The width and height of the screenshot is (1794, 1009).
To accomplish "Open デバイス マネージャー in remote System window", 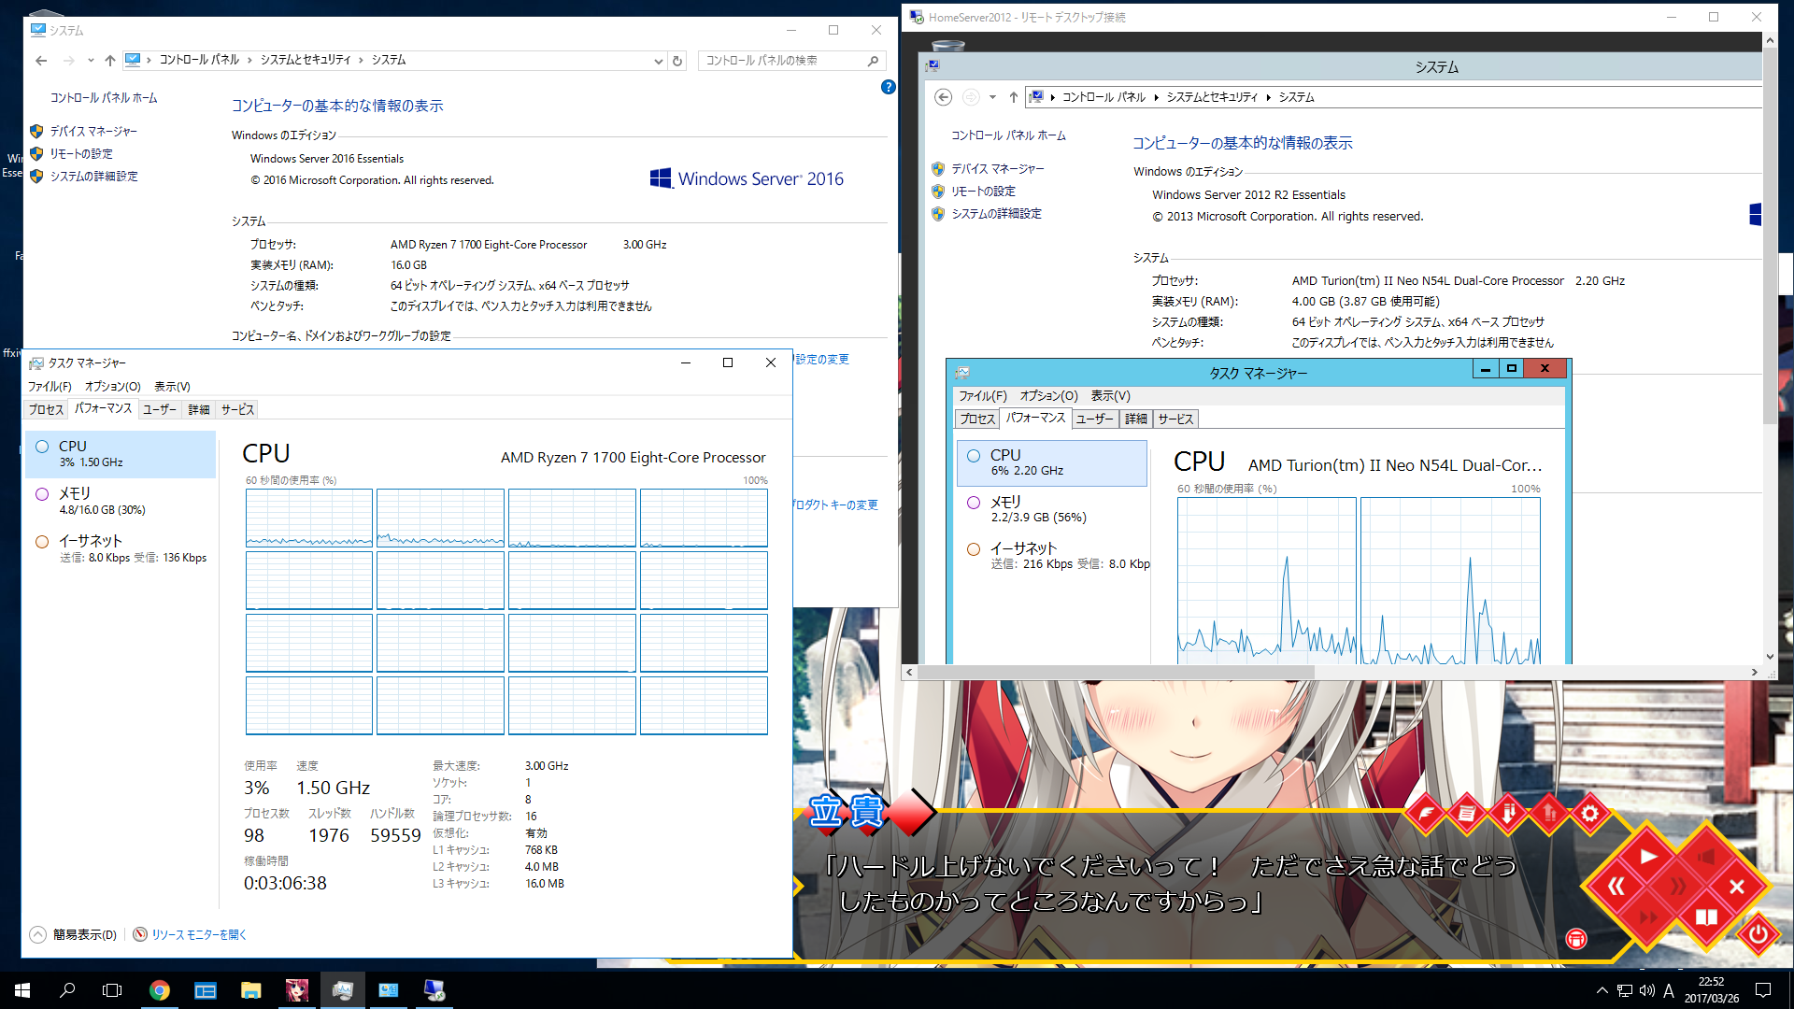I will [x=998, y=169].
